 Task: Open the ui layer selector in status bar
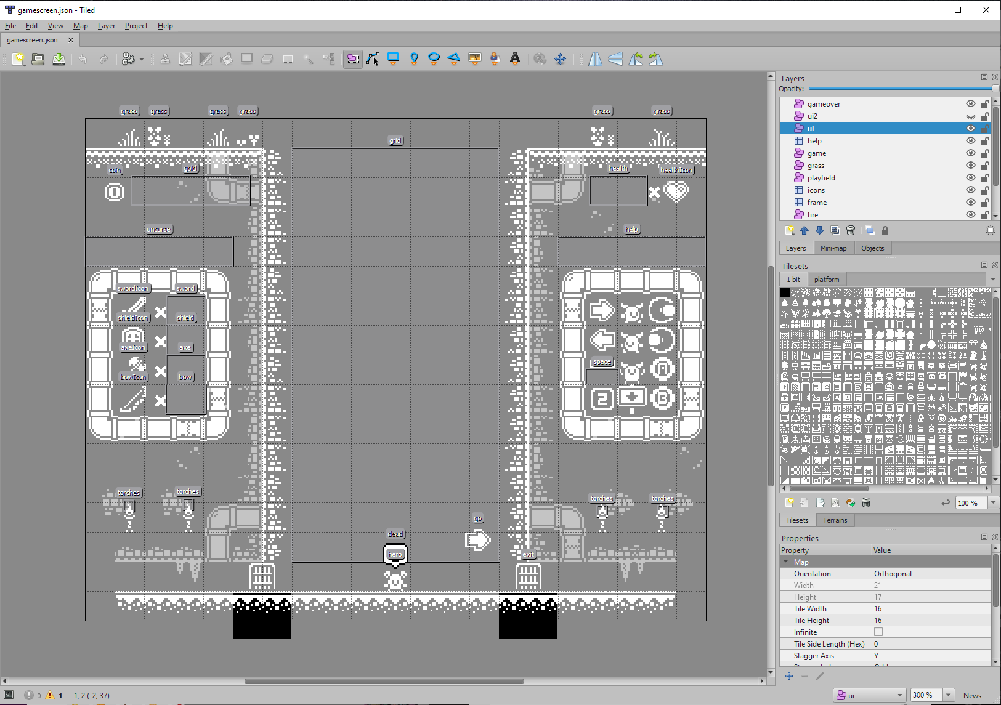tap(869, 695)
